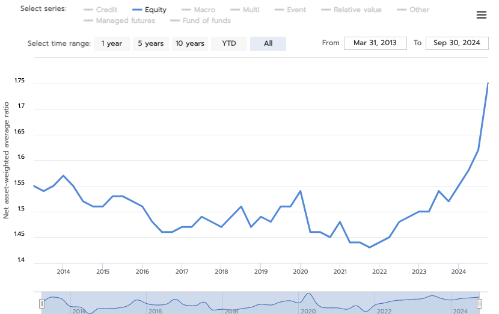499x314 pixels.
Task: Grab the right navigator range handle
Action: pos(480,304)
